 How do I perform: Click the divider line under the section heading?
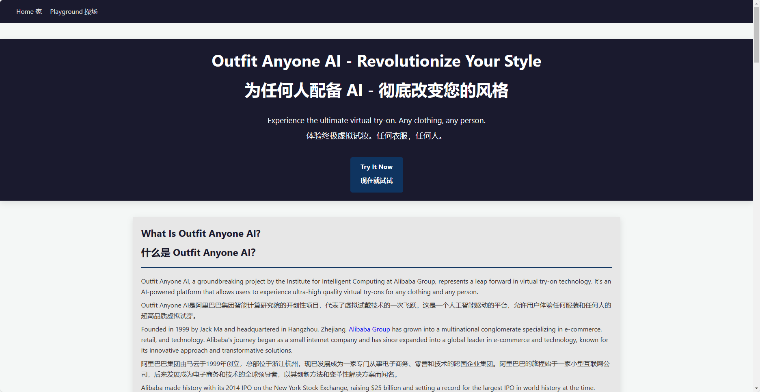point(376,267)
